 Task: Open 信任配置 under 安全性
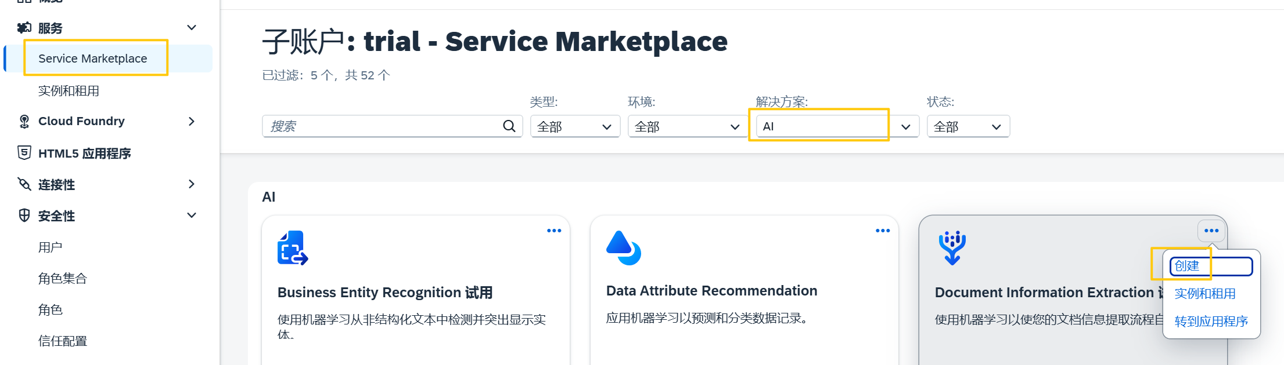63,341
